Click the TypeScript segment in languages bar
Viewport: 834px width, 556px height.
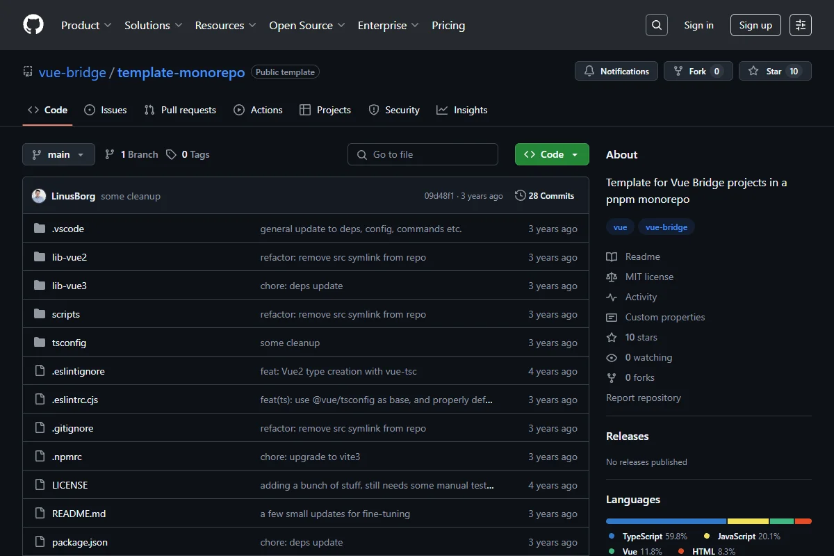[x=666, y=521]
